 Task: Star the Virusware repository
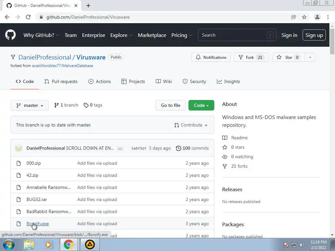point(289,57)
